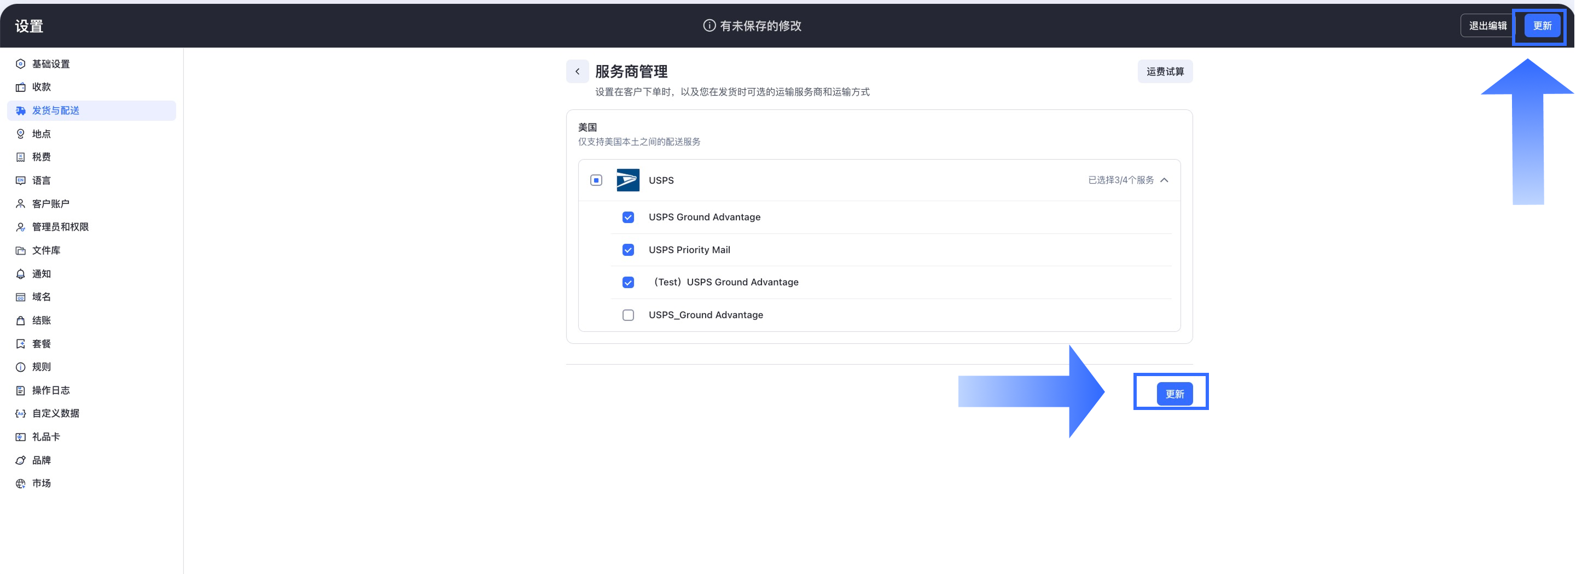Toggle the USPS carrier select-all checkbox
This screenshot has height=574, width=1576.
pos(596,180)
